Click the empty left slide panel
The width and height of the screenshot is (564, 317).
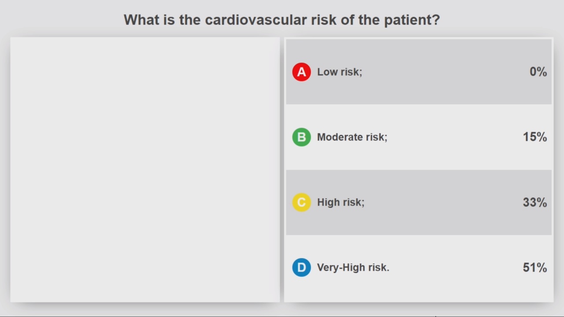(145, 170)
